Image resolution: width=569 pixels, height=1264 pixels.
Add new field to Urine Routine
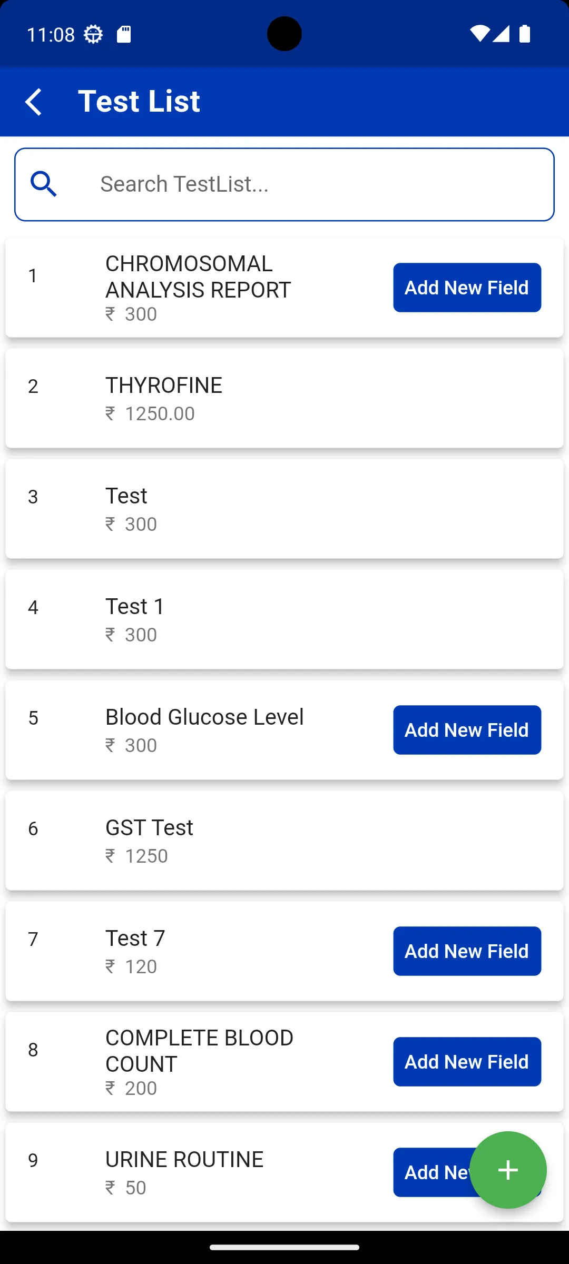(x=432, y=1172)
